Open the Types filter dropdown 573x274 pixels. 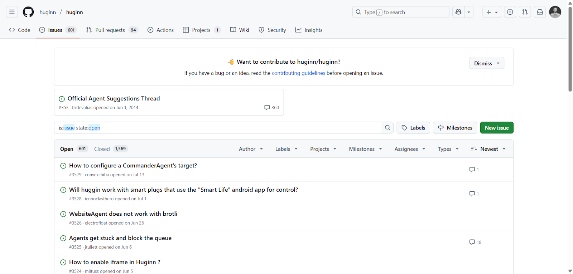click(x=448, y=149)
